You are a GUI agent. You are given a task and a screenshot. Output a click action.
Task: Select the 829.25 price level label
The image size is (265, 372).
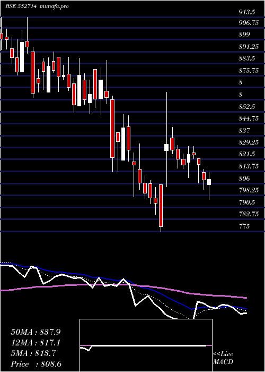coord(249,142)
